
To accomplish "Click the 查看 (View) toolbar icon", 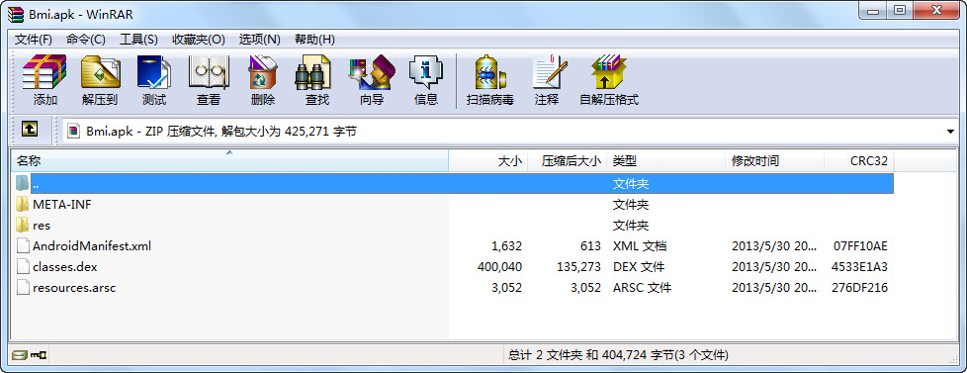I will [209, 73].
